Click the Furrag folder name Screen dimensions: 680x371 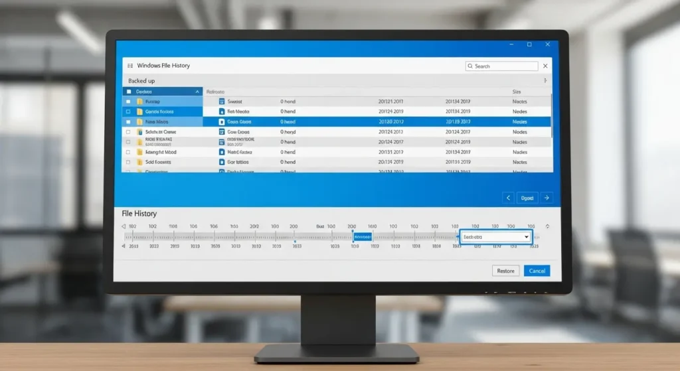[x=153, y=102]
